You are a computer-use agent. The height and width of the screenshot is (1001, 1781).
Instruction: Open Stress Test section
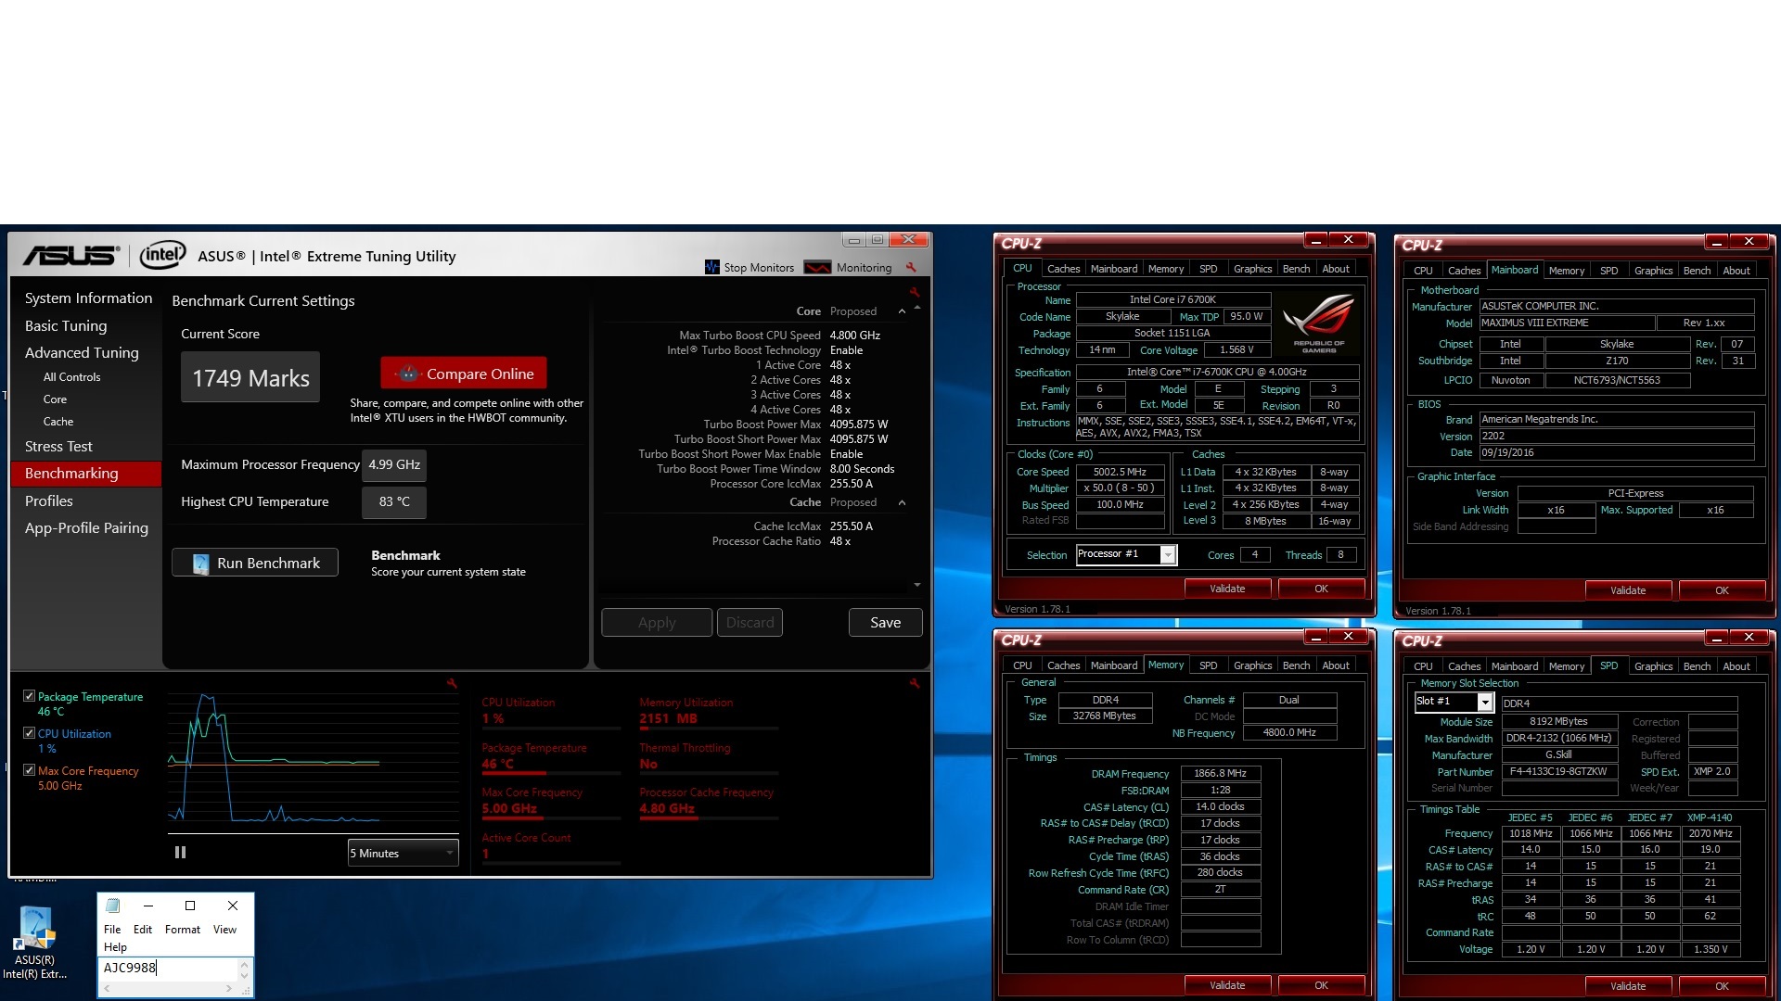click(x=58, y=446)
